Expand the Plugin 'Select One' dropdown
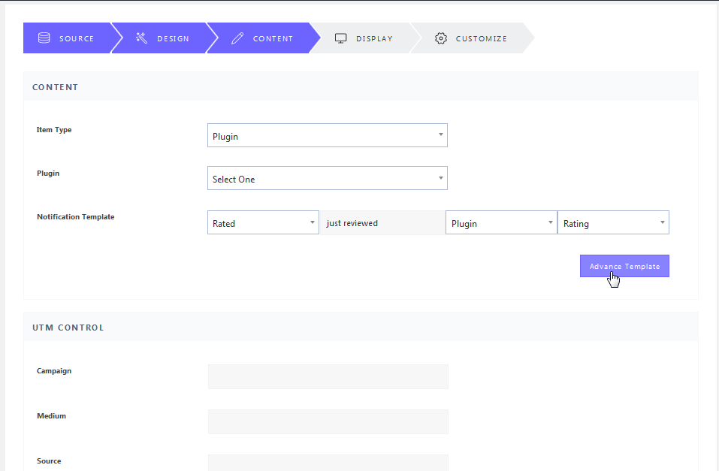The image size is (719, 471). pyautogui.click(x=328, y=178)
